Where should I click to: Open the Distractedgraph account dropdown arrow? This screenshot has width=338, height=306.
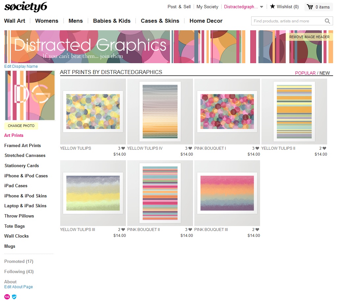click(261, 7)
